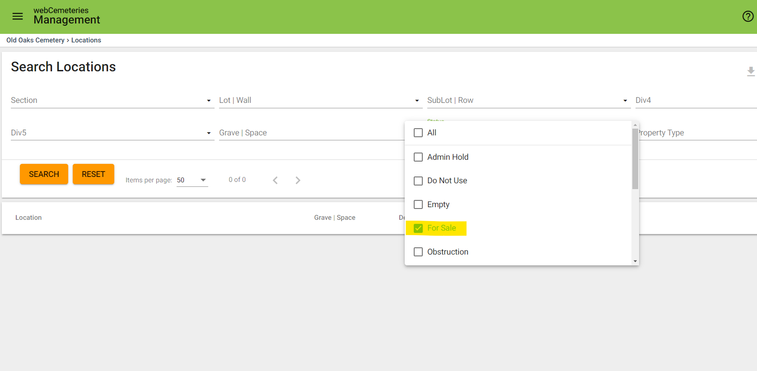Screen dimensions: 757x371
Task: Expand the Div5 dropdown
Action: point(112,133)
